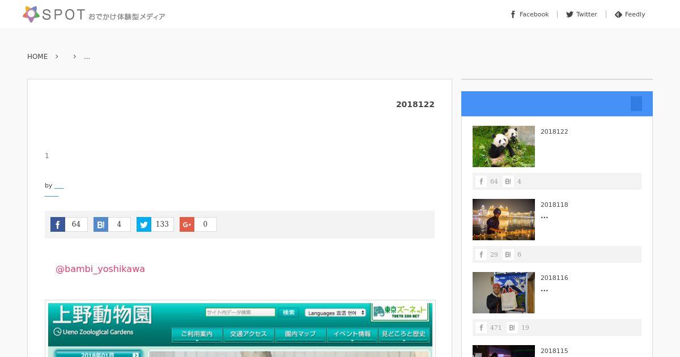Click the 2018122 sidebar article date
Screen dimensions: 680x357
[554, 131]
